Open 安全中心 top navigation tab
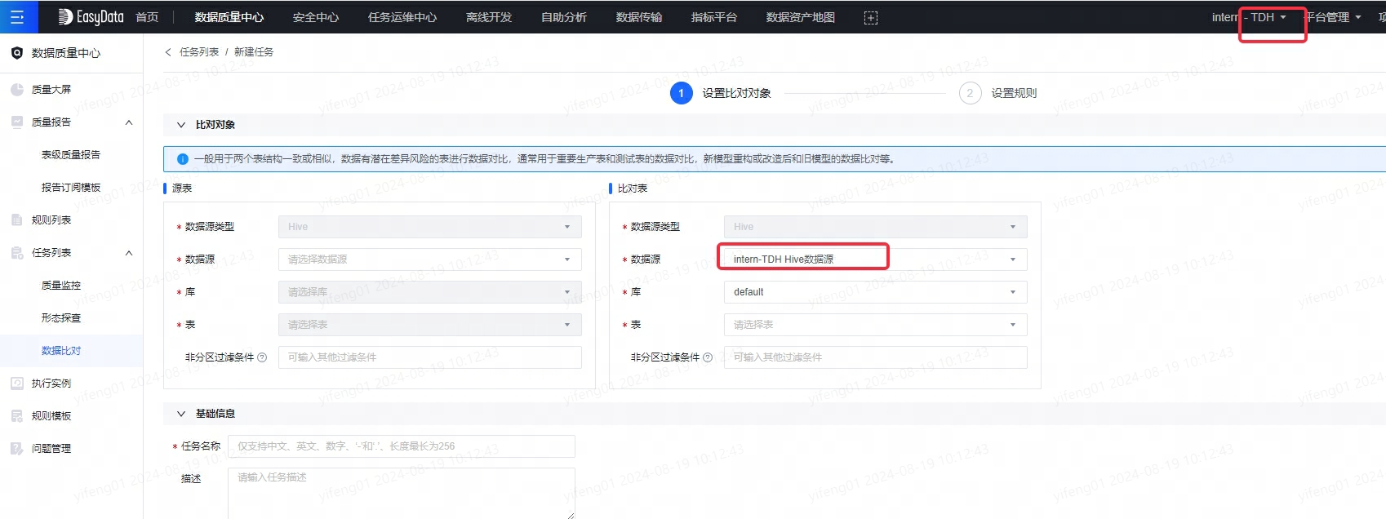Image resolution: width=1386 pixels, height=519 pixels. (x=316, y=17)
